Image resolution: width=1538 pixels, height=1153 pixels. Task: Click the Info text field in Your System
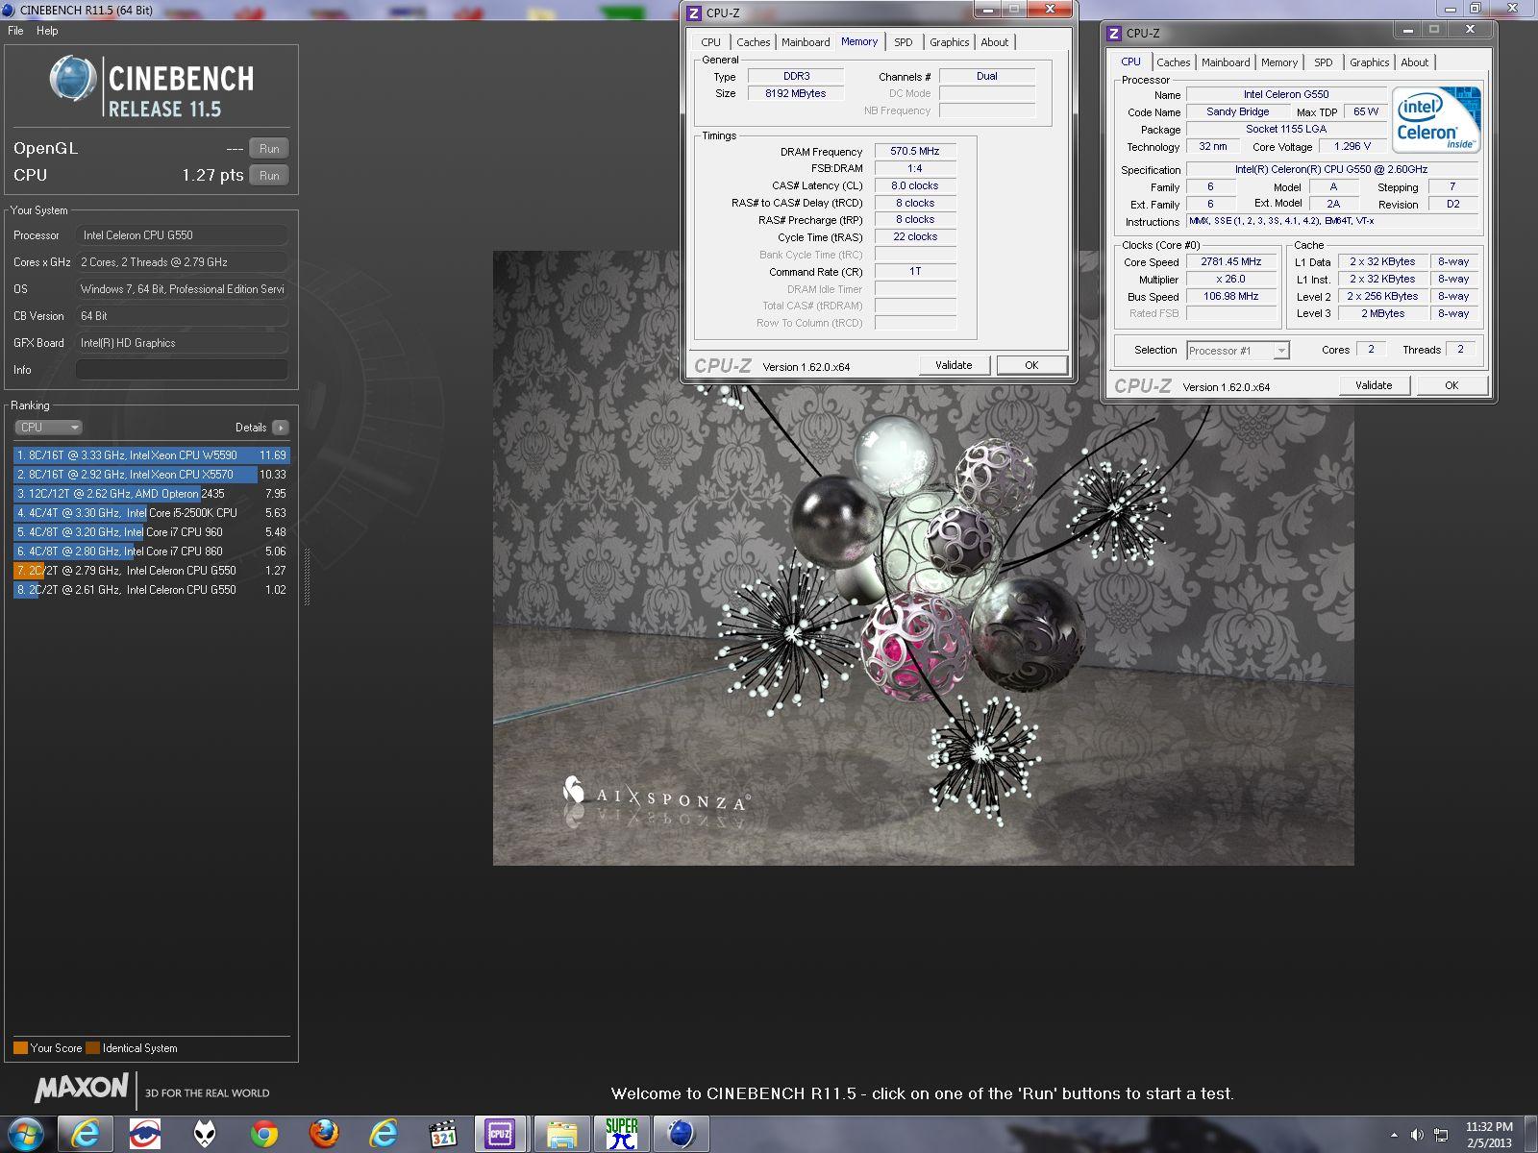tap(182, 370)
